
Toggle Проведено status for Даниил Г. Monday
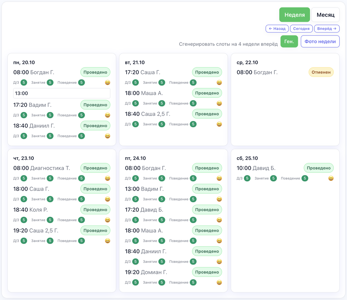(x=95, y=126)
